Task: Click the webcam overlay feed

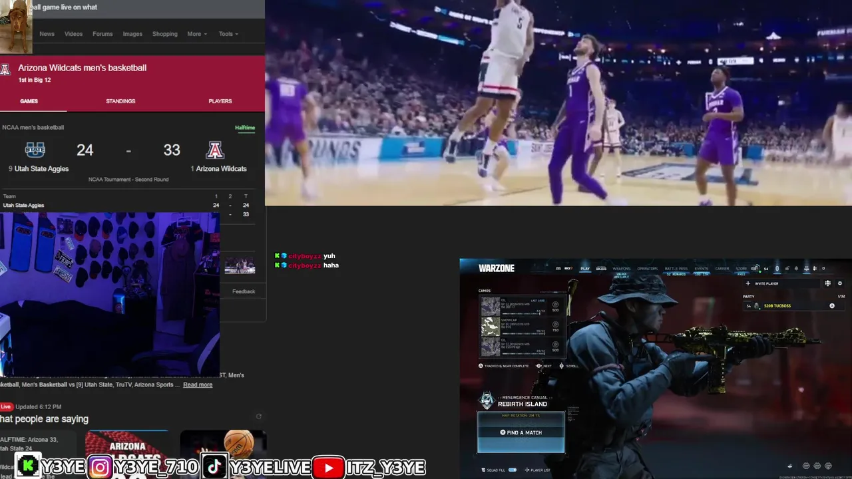Action: (110, 295)
